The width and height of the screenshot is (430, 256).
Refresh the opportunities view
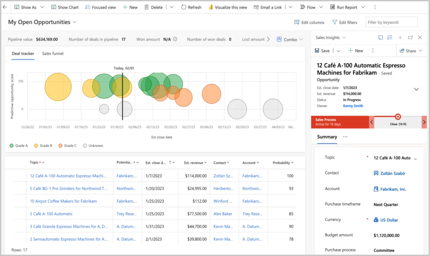(x=191, y=7)
